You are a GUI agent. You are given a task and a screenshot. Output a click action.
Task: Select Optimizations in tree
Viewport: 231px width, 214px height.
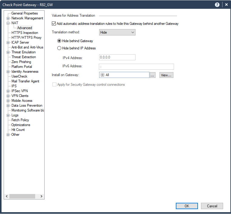coord(21,125)
